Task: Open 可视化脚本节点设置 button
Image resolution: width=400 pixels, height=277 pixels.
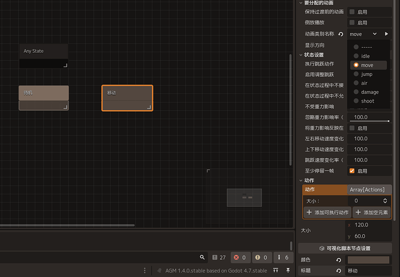Action: click(345, 248)
